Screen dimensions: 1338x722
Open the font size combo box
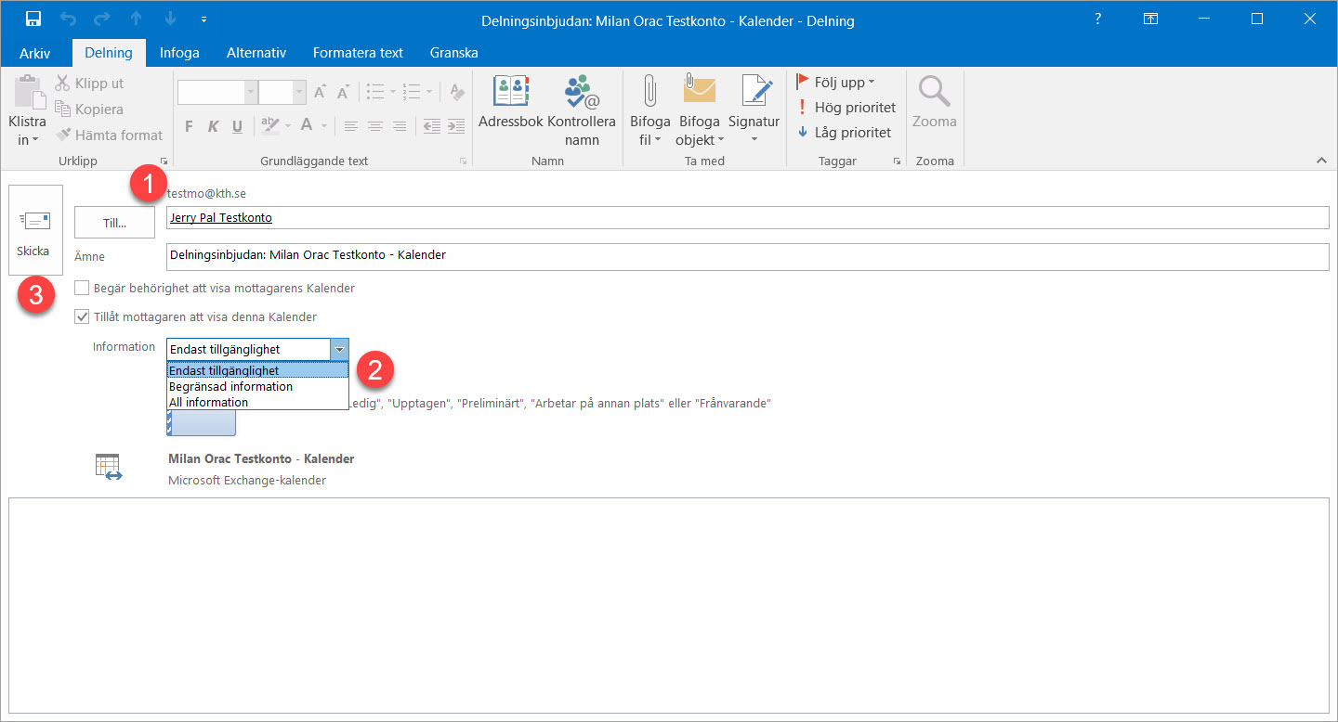[x=282, y=92]
